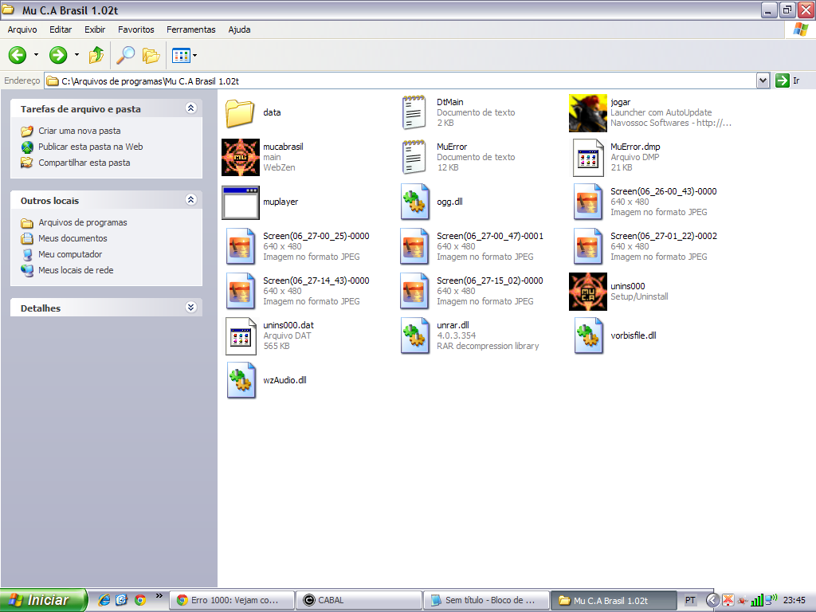816x612 pixels.
Task: Click the Meus documentos link
Action: click(73, 238)
